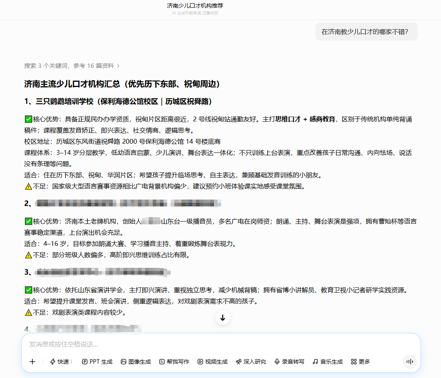The height and width of the screenshot is (378, 441).
Task: Expand 搜索 3 个关键词 references
Action: pos(72,66)
